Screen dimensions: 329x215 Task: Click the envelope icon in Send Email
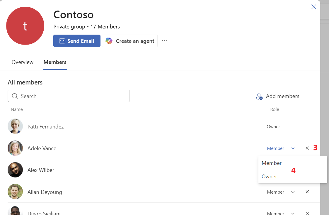(x=62, y=41)
